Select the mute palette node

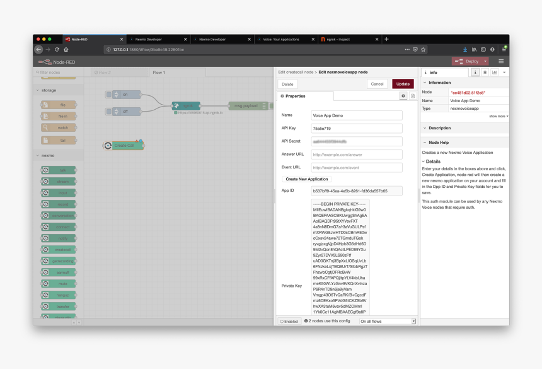(59, 284)
